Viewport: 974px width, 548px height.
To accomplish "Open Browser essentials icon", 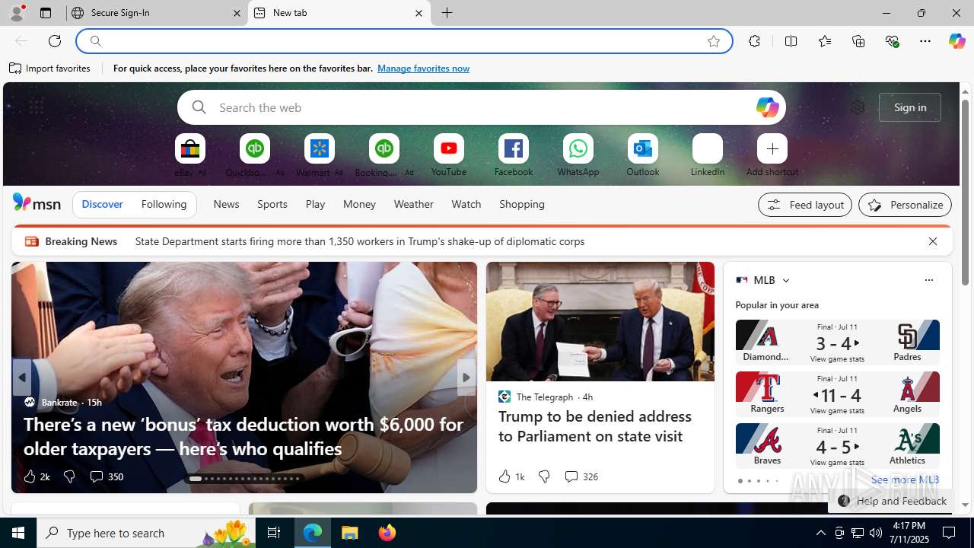I will pyautogui.click(x=892, y=41).
